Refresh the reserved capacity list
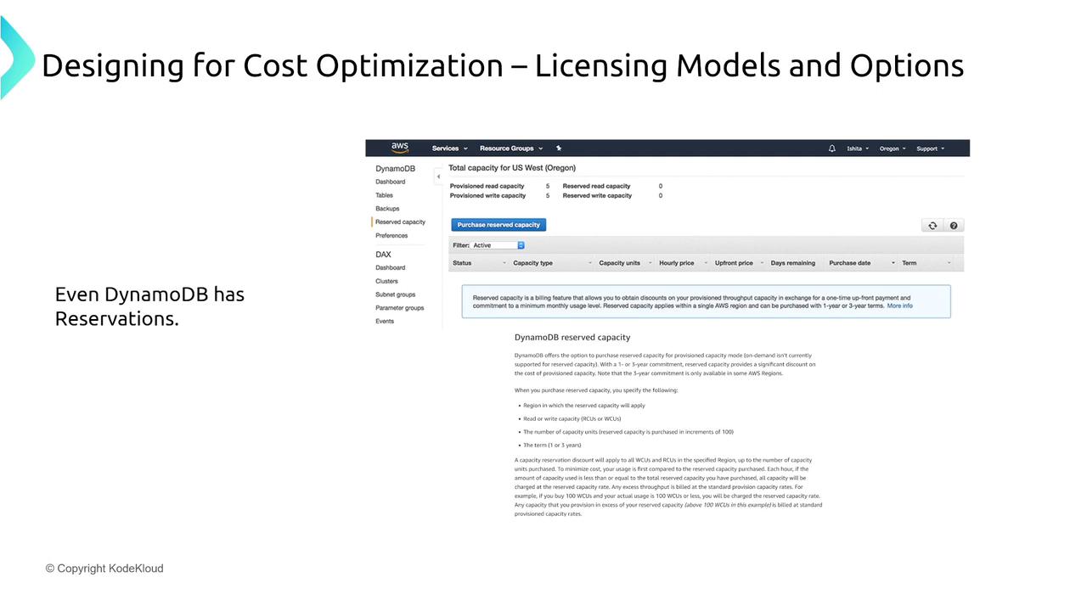1087x611 pixels. click(x=932, y=226)
